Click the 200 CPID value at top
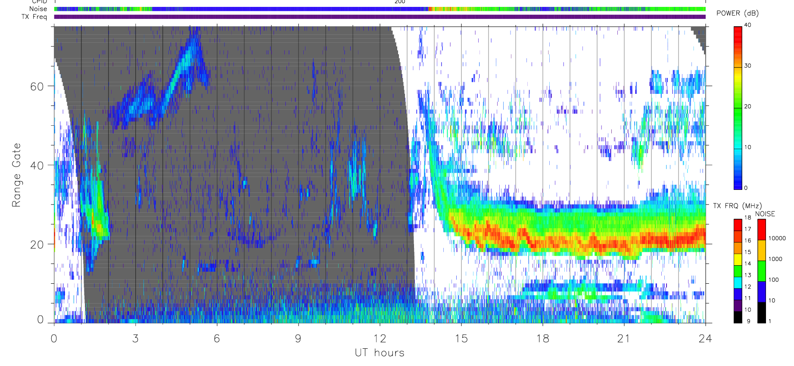This screenshot has height=366, width=794. [400, 2]
